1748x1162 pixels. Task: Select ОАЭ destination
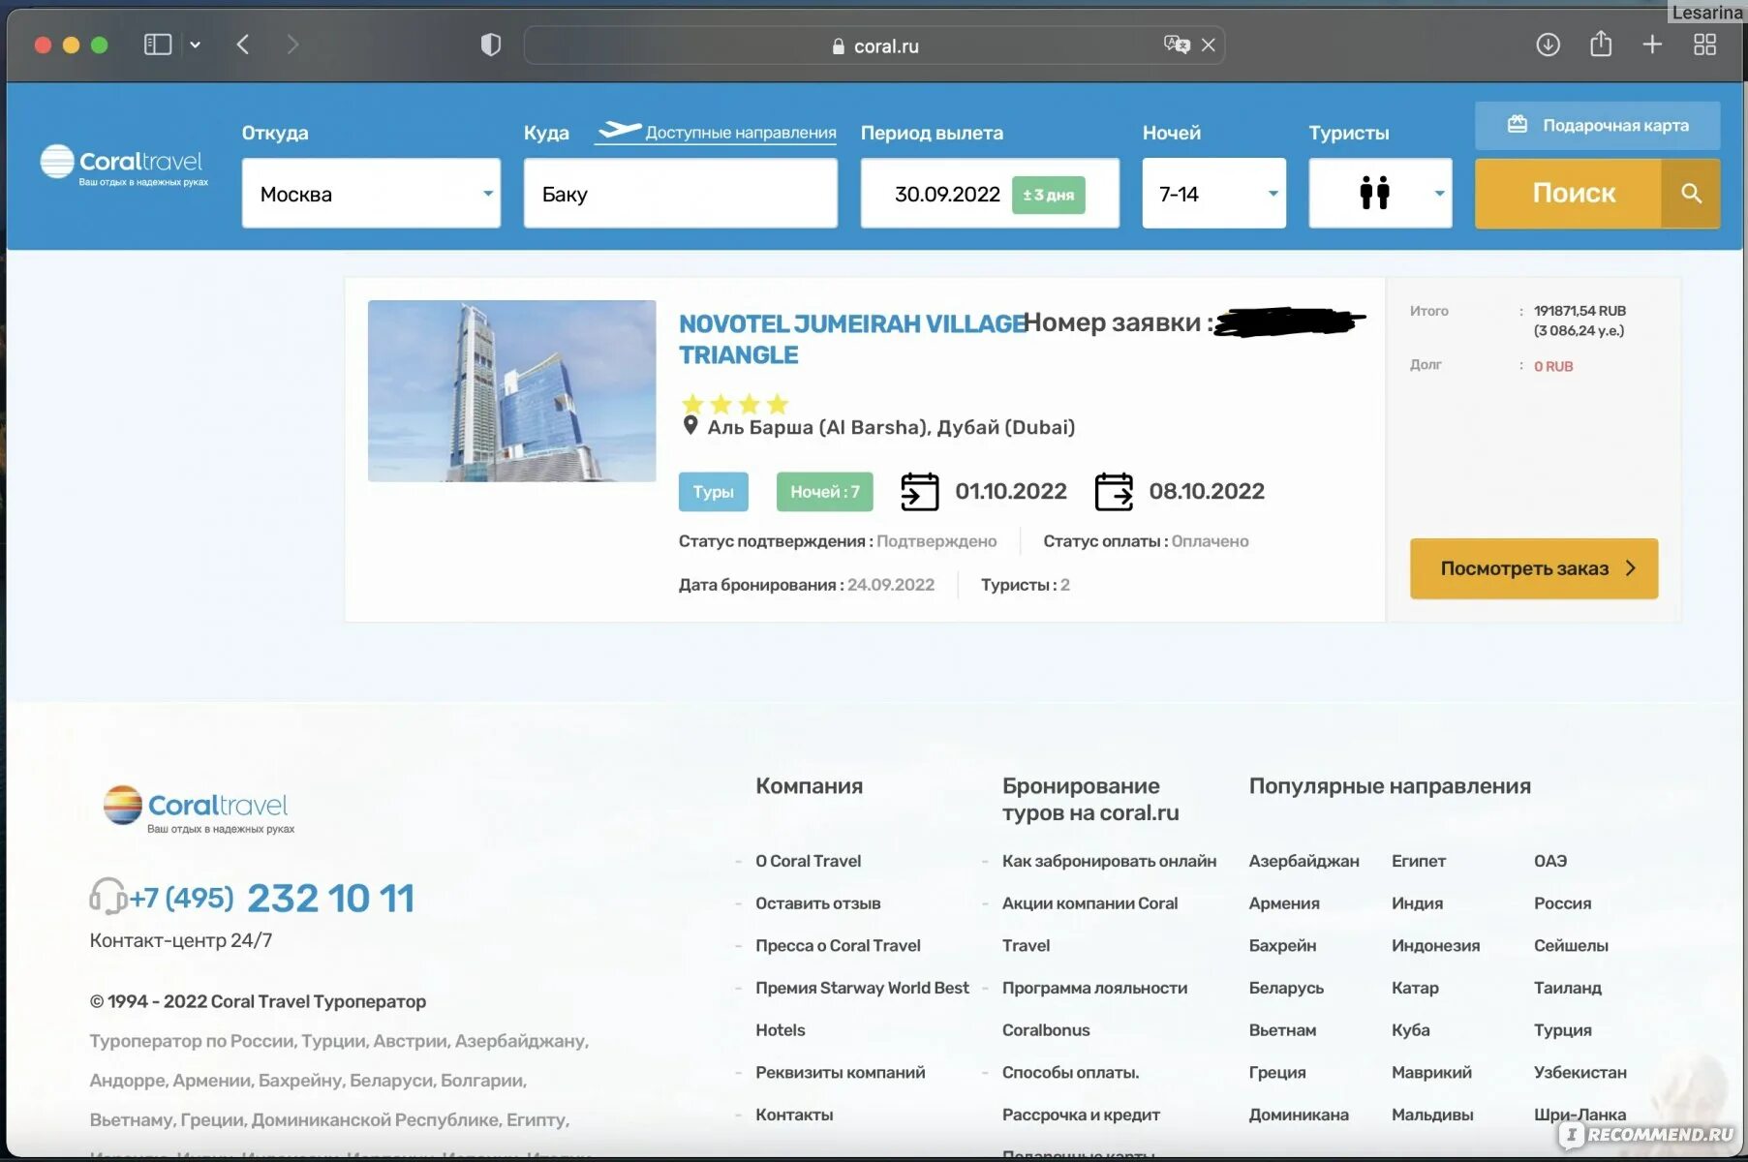1550,861
